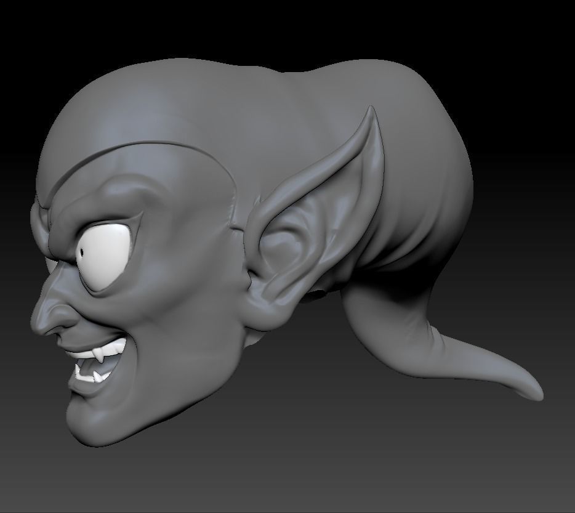
Task: Click the goblin sculpt's white eyeball
Action: tap(103, 256)
